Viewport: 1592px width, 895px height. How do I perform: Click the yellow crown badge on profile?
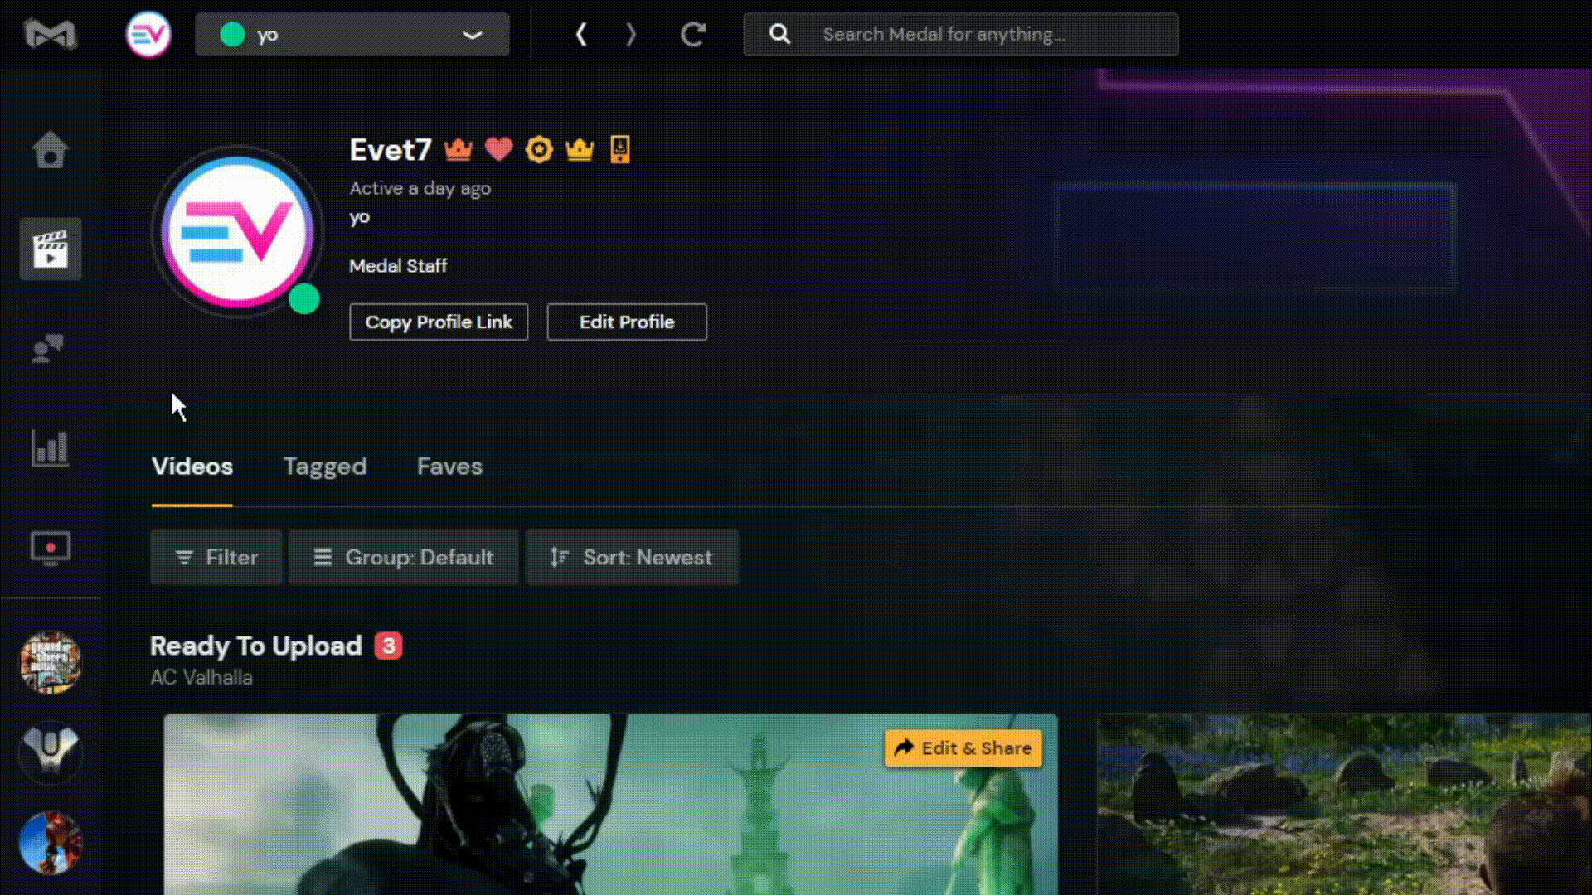click(580, 150)
